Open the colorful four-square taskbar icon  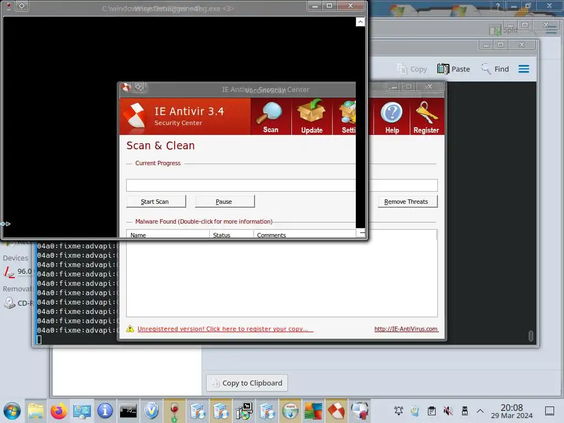click(x=313, y=411)
